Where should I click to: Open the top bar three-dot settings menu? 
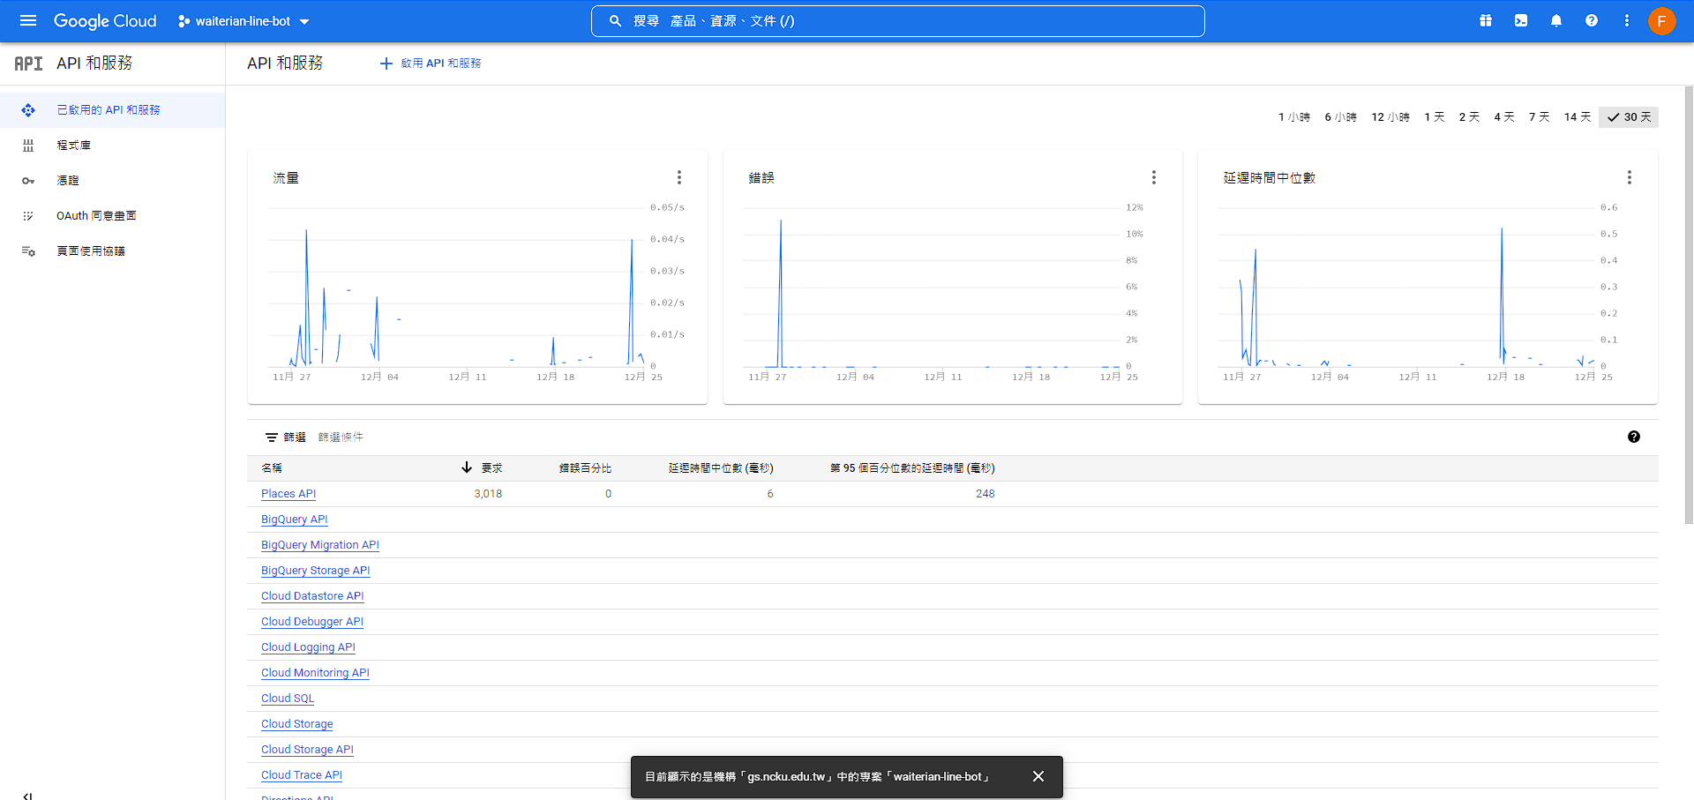(1627, 20)
